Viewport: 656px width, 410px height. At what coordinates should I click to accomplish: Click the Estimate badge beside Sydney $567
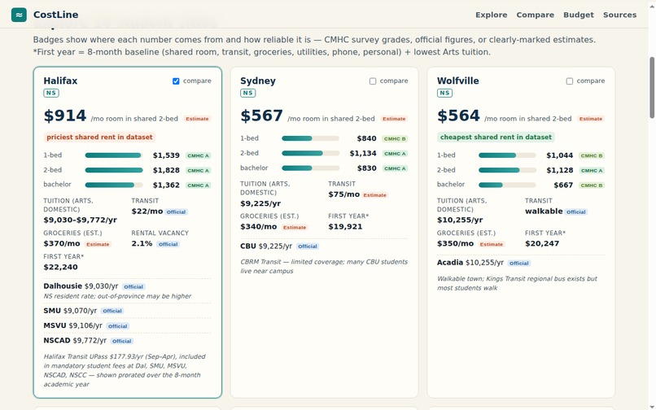point(394,119)
